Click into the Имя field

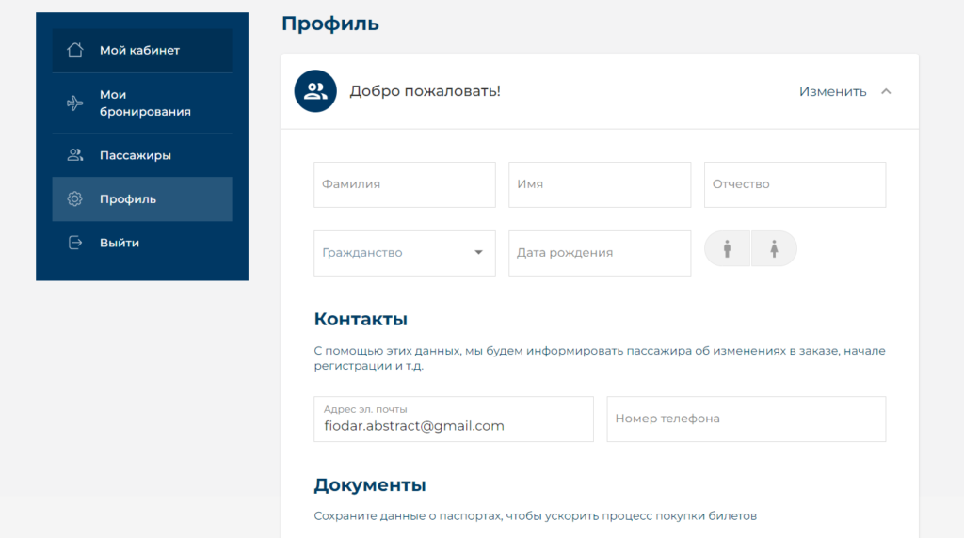tap(600, 184)
